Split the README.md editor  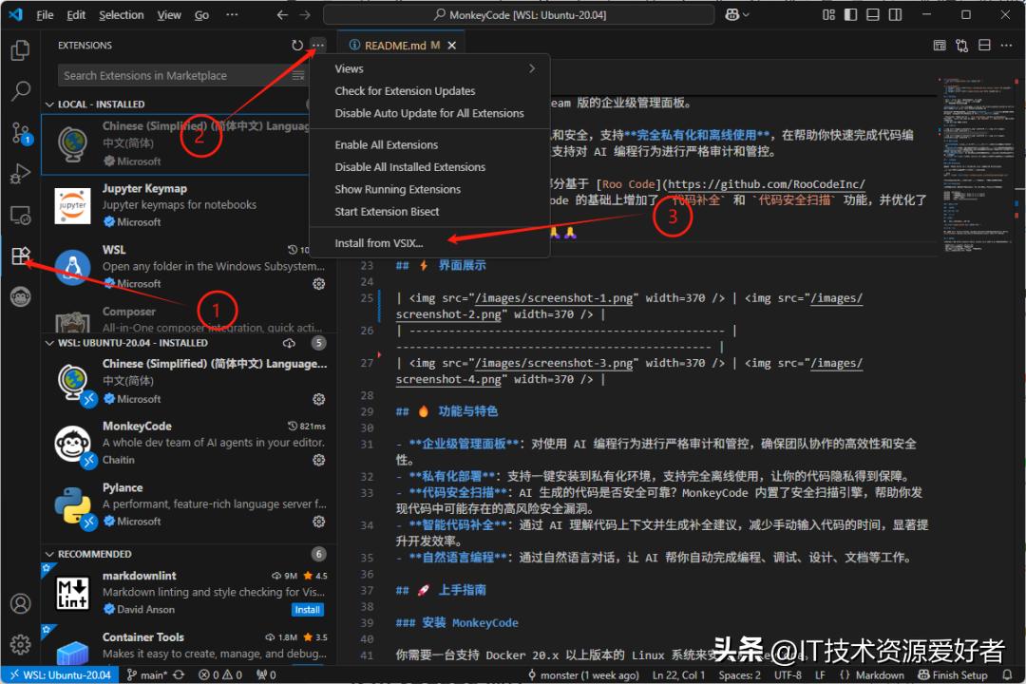pos(982,45)
